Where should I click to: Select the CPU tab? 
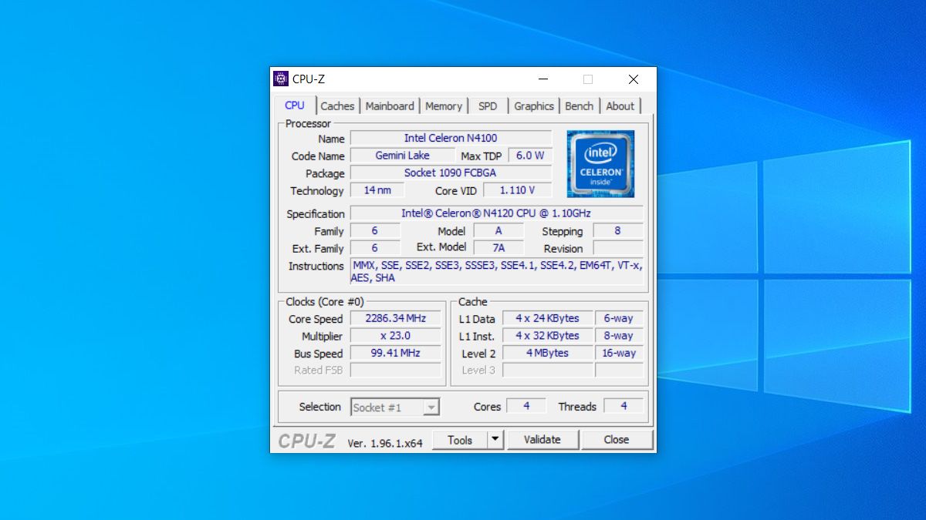[295, 106]
